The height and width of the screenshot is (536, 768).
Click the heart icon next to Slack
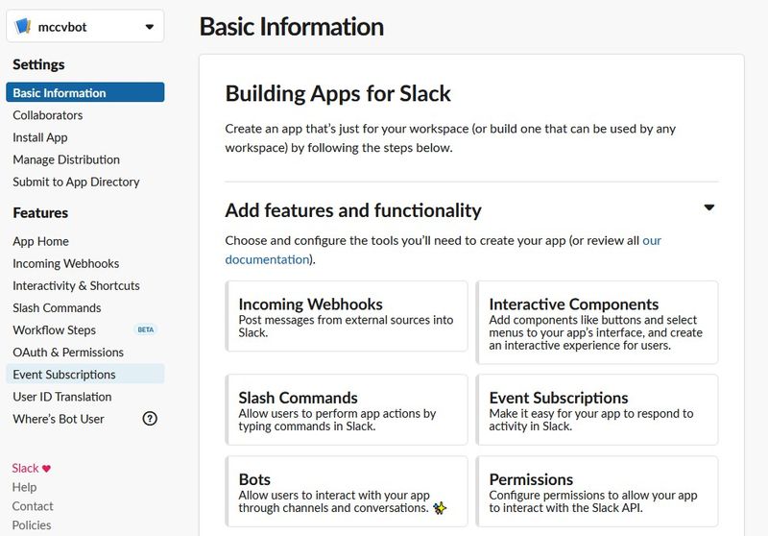pyautogui.click(x=46, y=469)
